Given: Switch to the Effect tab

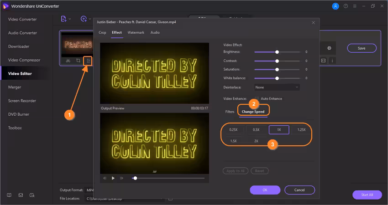Looking at the screenshot, I should (117, 32).
